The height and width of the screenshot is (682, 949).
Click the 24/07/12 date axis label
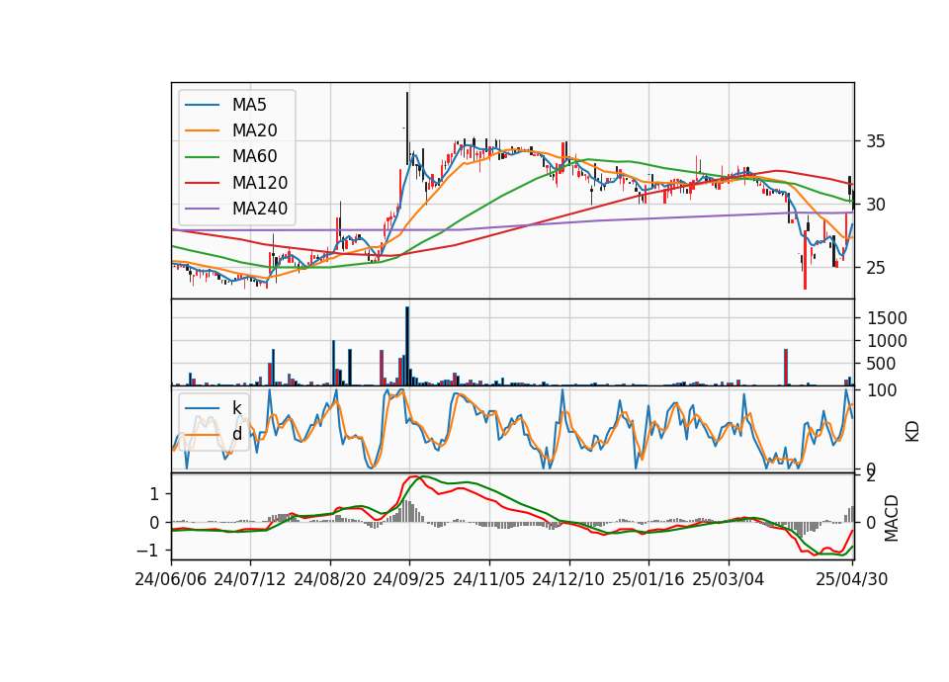(x=250, y=579)
